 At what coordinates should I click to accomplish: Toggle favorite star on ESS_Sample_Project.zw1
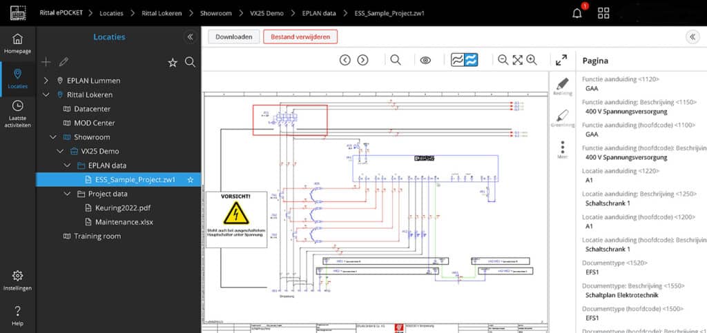[x=191, y=180]
